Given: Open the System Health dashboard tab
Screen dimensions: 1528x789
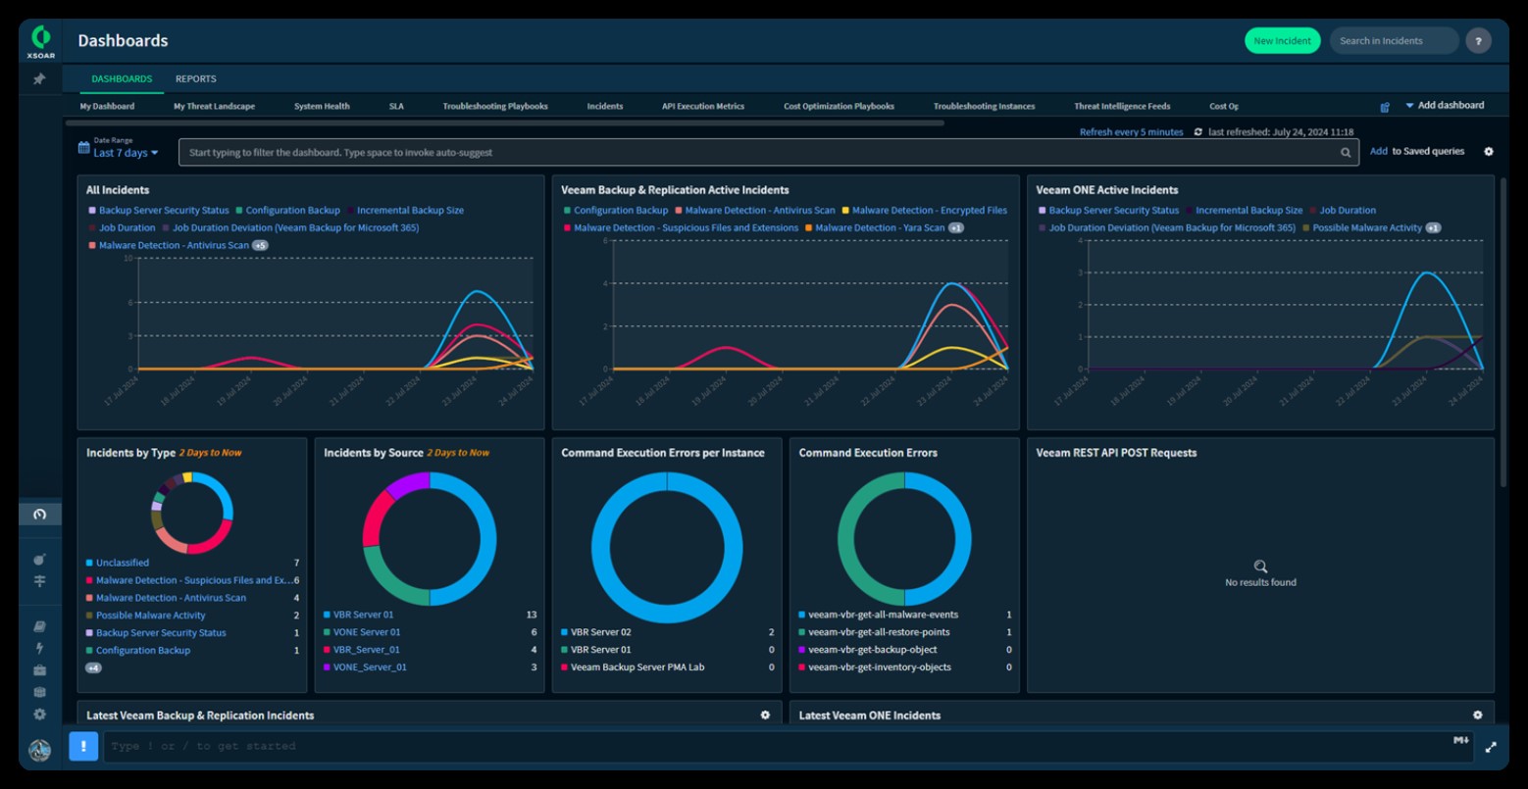Looking at the screenshot, I should (322, 106).
